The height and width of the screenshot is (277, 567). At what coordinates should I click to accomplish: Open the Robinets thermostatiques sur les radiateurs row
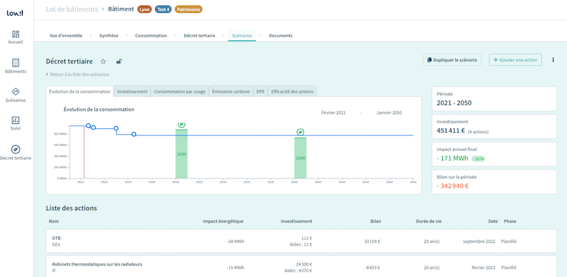point(301,267)
